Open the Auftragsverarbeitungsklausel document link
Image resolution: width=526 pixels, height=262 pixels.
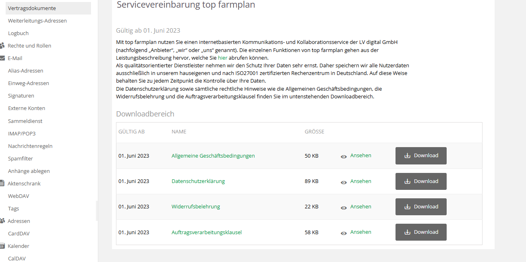207,232
